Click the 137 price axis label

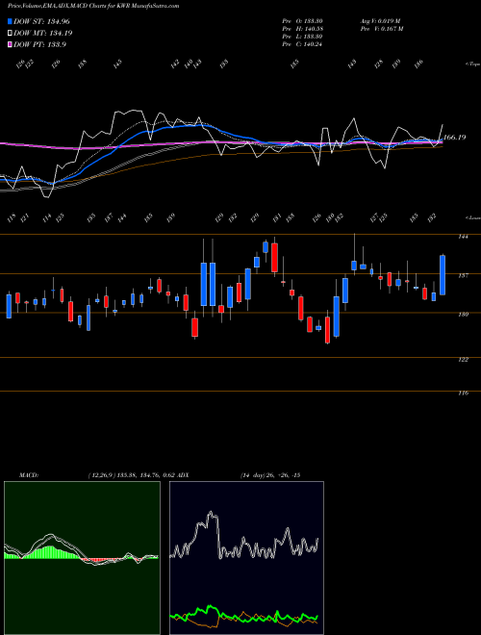click(463, 275)
